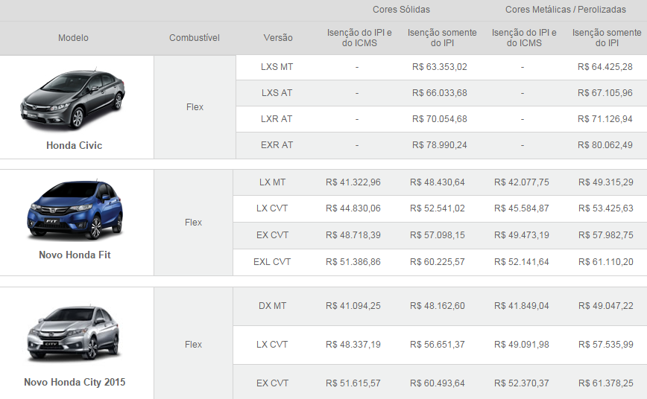Select the Novo Honda City 2015 name
The width and height of the screenshot is (647, 399).
pyautogui.click(x=75, y=382)
